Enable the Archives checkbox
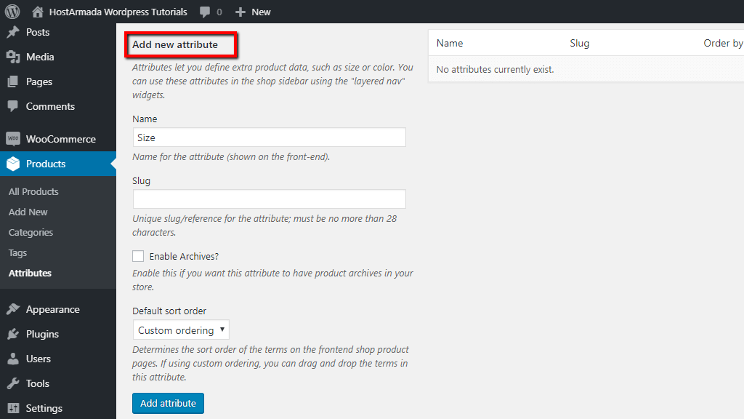The height and width of the screenshot is (419, 744). (138, 256)
